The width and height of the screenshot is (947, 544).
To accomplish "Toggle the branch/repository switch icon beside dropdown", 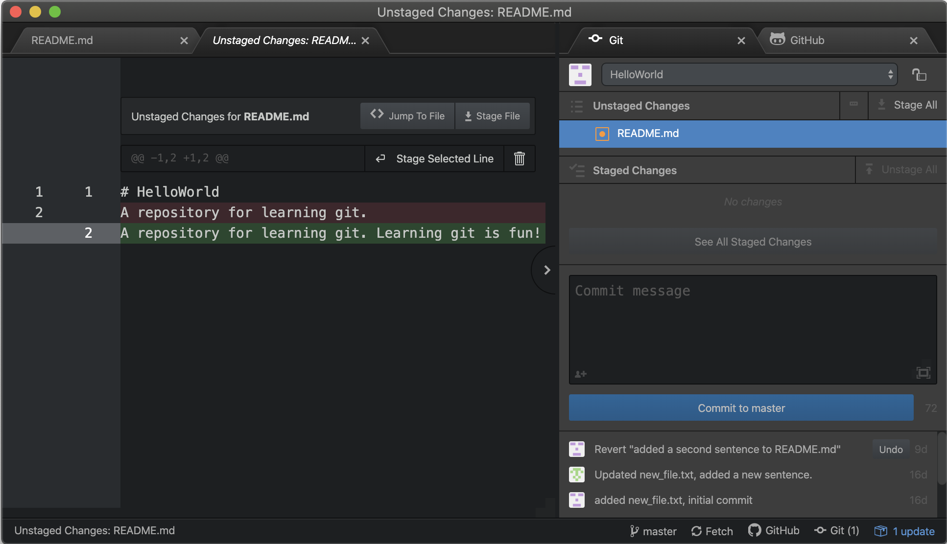I will (x=919, y=75).
